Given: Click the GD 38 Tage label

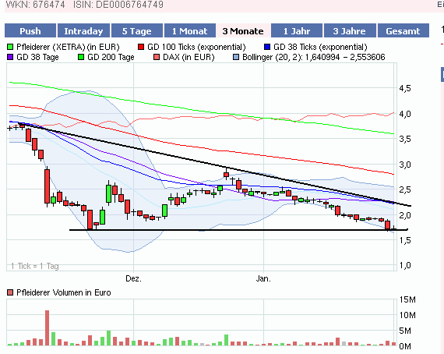Looking at the screenshot, I should click(37, 57).
